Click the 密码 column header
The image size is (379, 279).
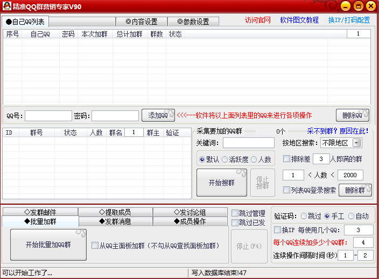[68, 34]
